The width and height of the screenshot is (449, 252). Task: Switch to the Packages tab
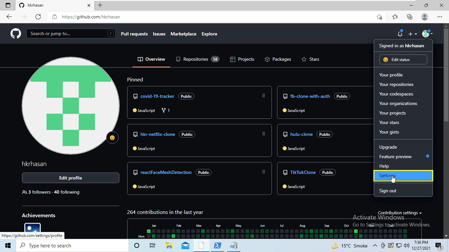(x=278, y=59)
